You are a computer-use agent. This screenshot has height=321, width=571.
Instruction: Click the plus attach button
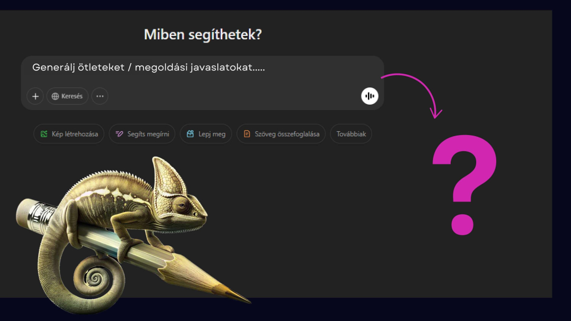click(35, 96)
